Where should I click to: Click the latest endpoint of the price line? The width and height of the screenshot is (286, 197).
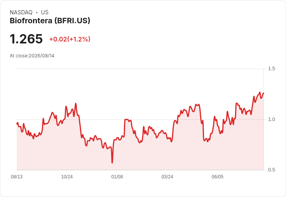coord(263,93)
